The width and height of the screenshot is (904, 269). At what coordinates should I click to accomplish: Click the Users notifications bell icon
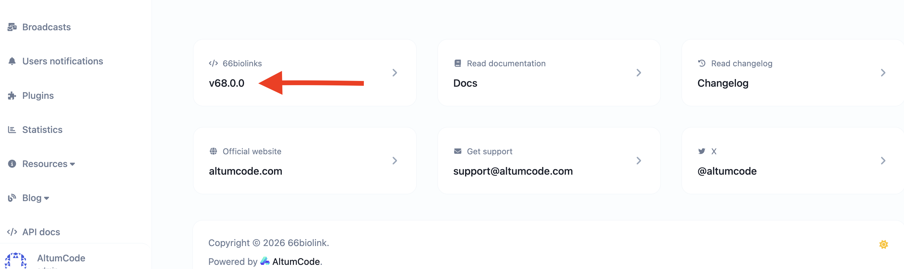[12, 61]
